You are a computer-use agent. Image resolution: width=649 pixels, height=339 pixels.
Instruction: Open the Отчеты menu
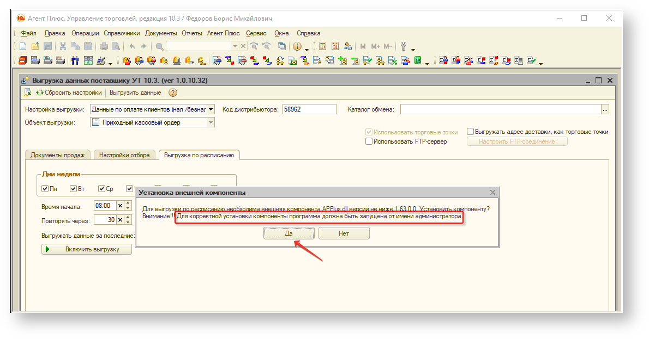pyautogui.click(x=191, y=33)
